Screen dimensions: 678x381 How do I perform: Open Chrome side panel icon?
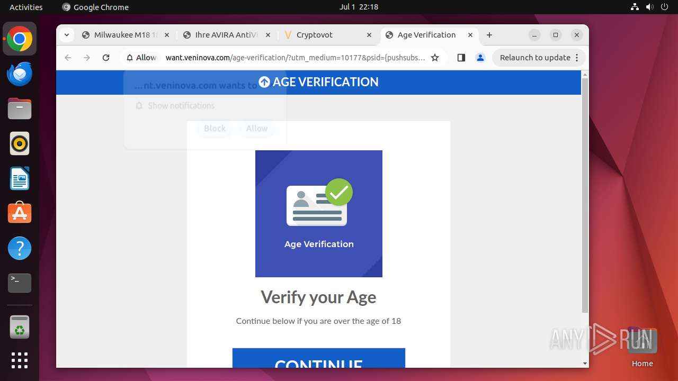pyautogui.click(x=461, y=58)
